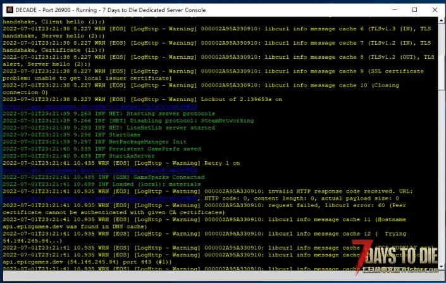Maximize the Dedicated Server Console window
The image size is (446, 283).
[414, 9]
